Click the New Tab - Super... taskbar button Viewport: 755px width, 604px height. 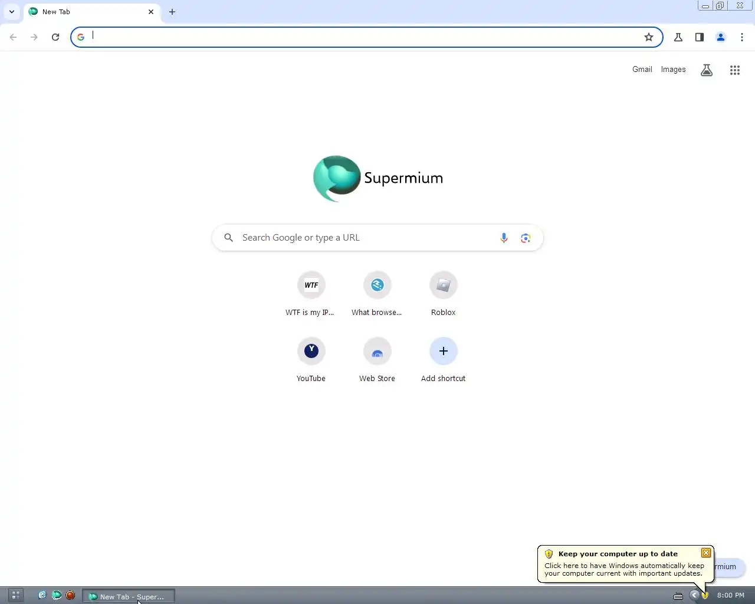click(x=129, y=596)
